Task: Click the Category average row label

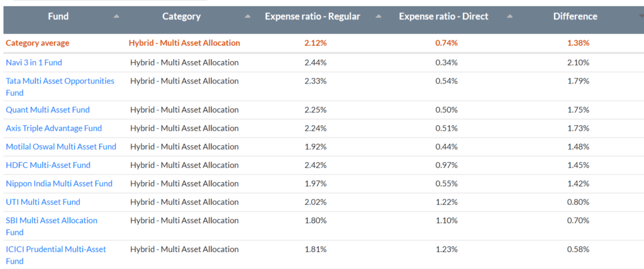Action: point(38,43)
